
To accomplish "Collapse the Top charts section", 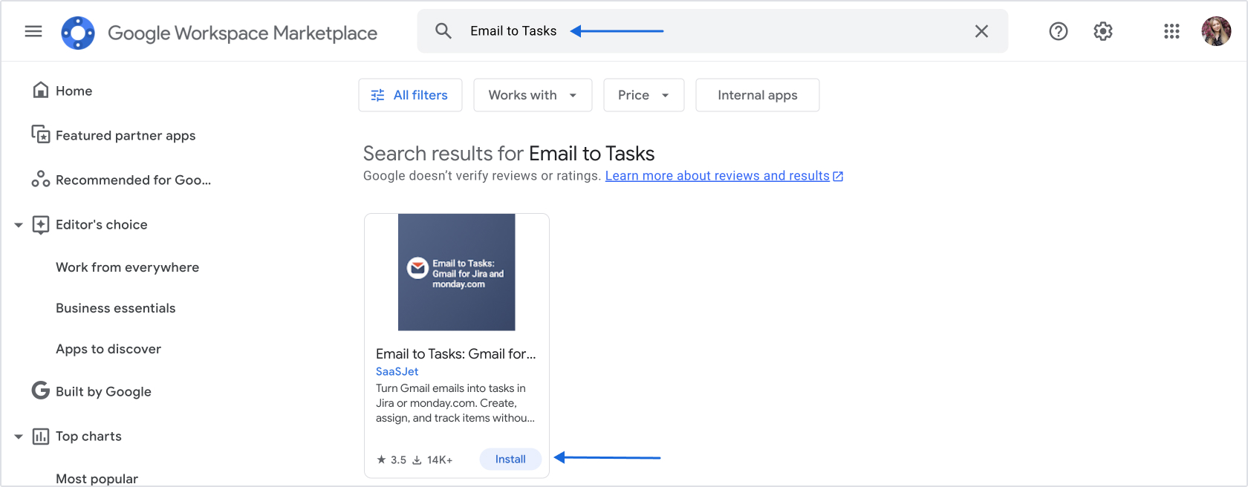I will pyautogui.click(x=19, y=437).
